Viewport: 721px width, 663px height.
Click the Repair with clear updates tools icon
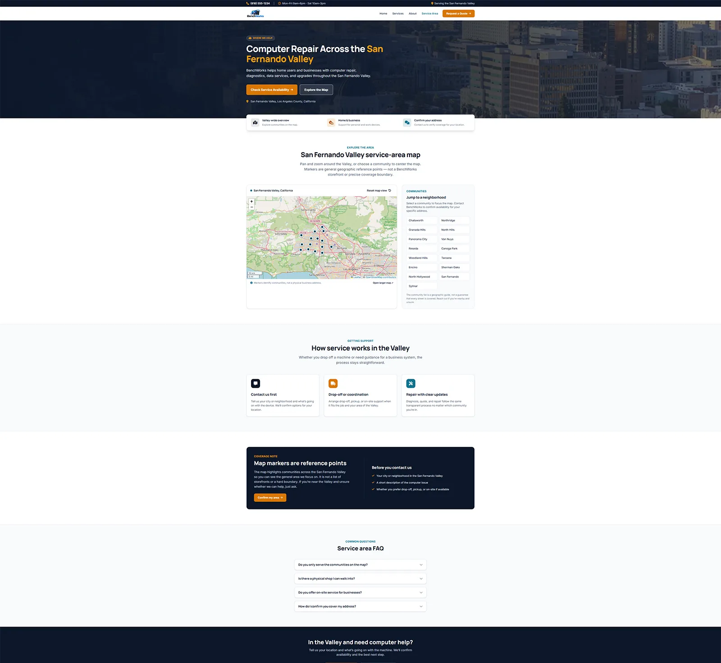coord(411,383)
